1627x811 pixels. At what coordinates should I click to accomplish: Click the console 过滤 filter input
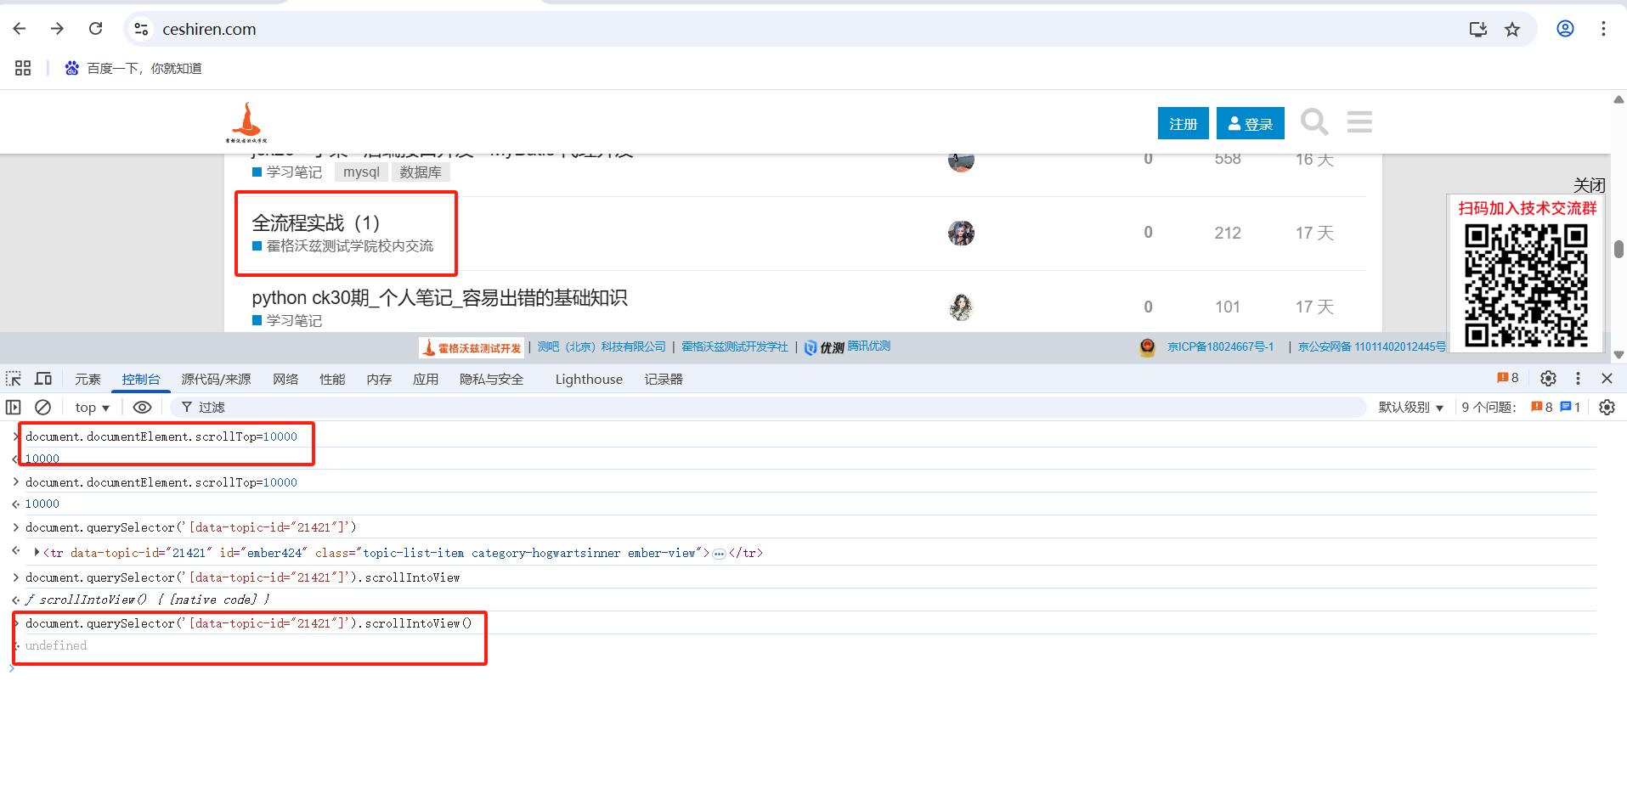click(x=765, y=408)
